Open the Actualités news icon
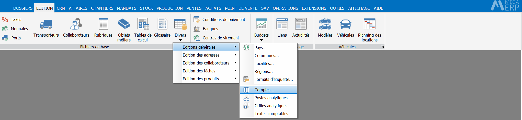The width and height of the screenshot is (522, 120). tap(301, 24)
